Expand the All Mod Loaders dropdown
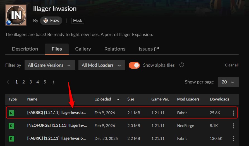The width and height of the screenshot is (249, 146). coord(102,65)
